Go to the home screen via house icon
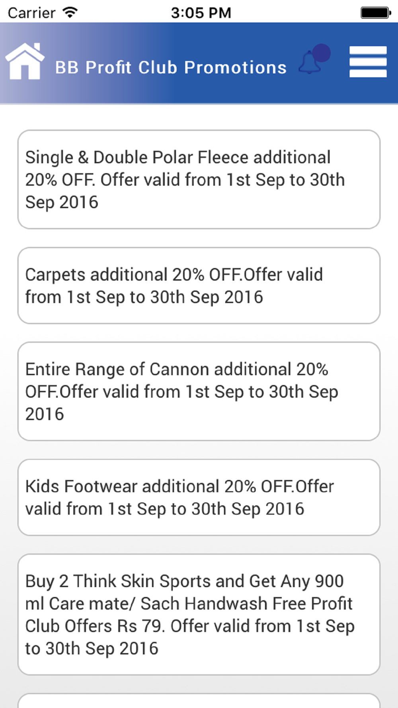398x708 pixels. tap(25, 61)
